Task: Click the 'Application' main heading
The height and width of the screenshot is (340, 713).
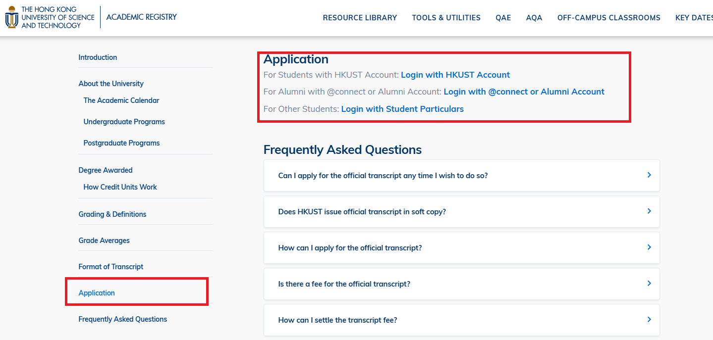Action: (296, 59)
